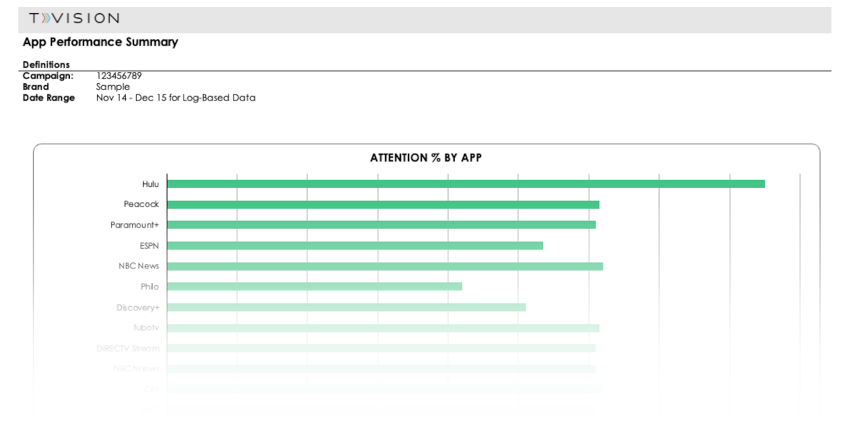Click the Hulu axis label
The height and width of the screenshot is (427, 846).
click(150, 184)
